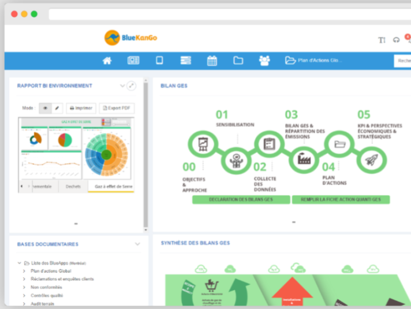Click the Sensibilisation step label
The width and height of the screenshot is (411, 309).
click(x=235, y=125)
